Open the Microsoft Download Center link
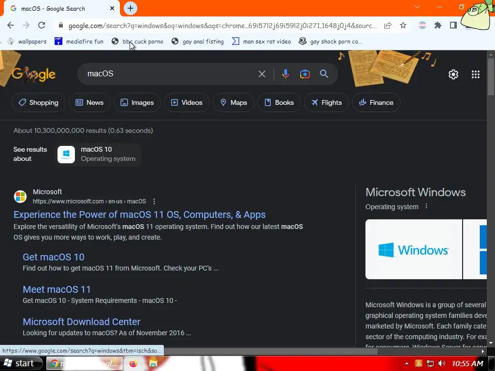 click(x=81, y=322)
